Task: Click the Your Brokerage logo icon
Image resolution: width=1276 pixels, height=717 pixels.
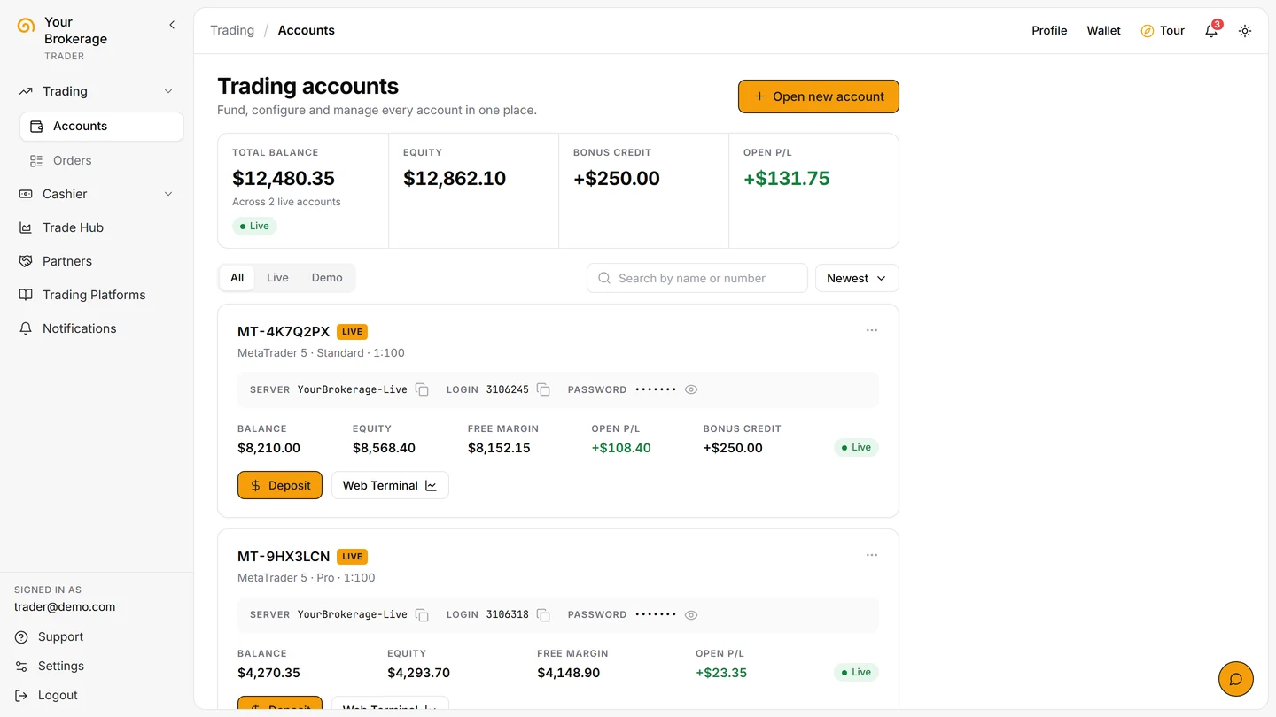Action: pyautogui.click(x=27, y=26)
